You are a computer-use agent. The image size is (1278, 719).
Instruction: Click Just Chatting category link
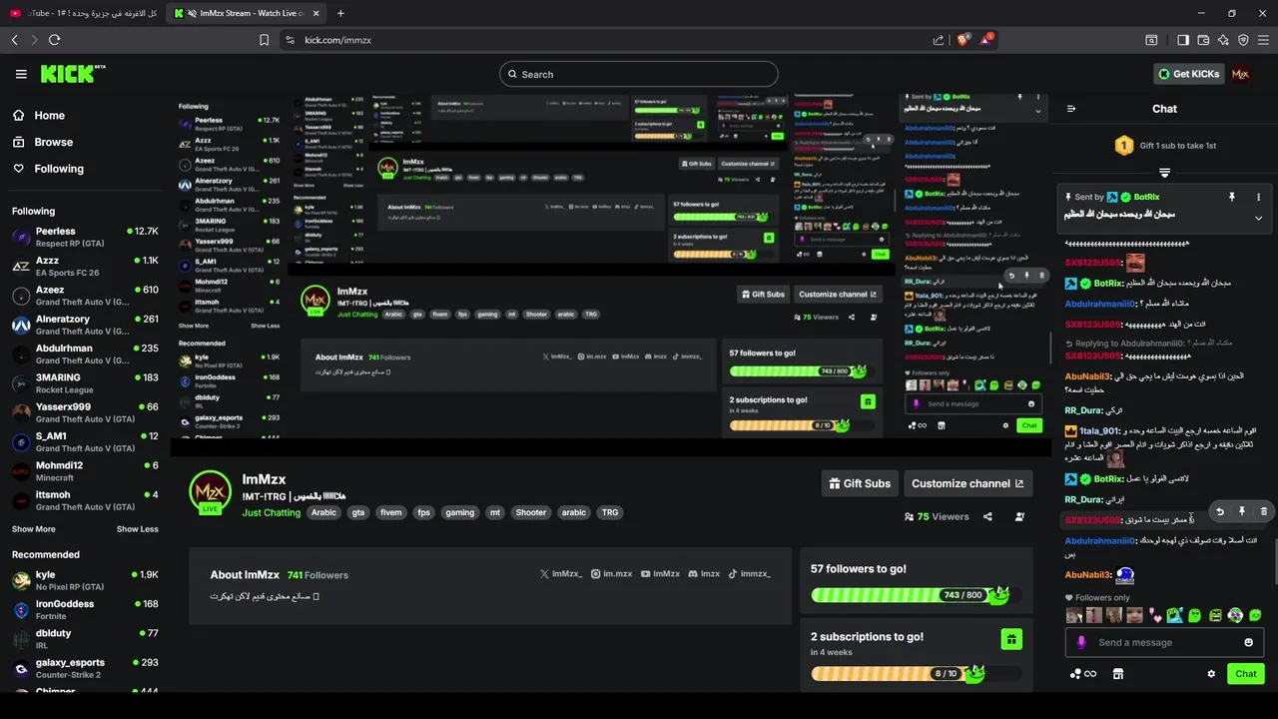coord(271,512)
